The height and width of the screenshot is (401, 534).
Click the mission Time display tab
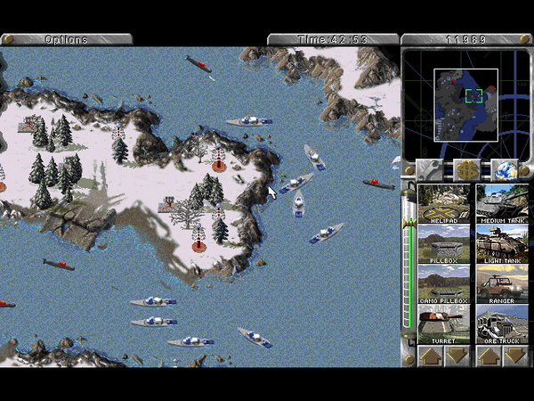(x=333, y=39)
